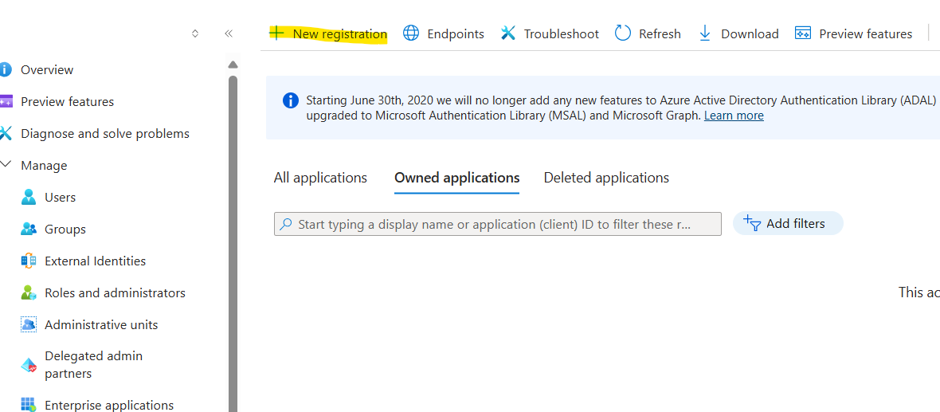The width and height of the screenshot is (940, 412).
Task: Open Administrative units
Action: tap(100, 324)
